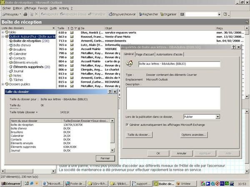
Task: Sort messages by Reçu column header
Action: coord(230,28)
